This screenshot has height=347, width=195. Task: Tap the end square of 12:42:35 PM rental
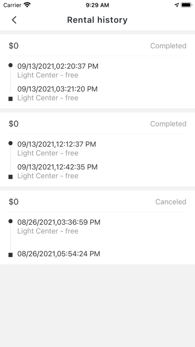click(10, 177)
